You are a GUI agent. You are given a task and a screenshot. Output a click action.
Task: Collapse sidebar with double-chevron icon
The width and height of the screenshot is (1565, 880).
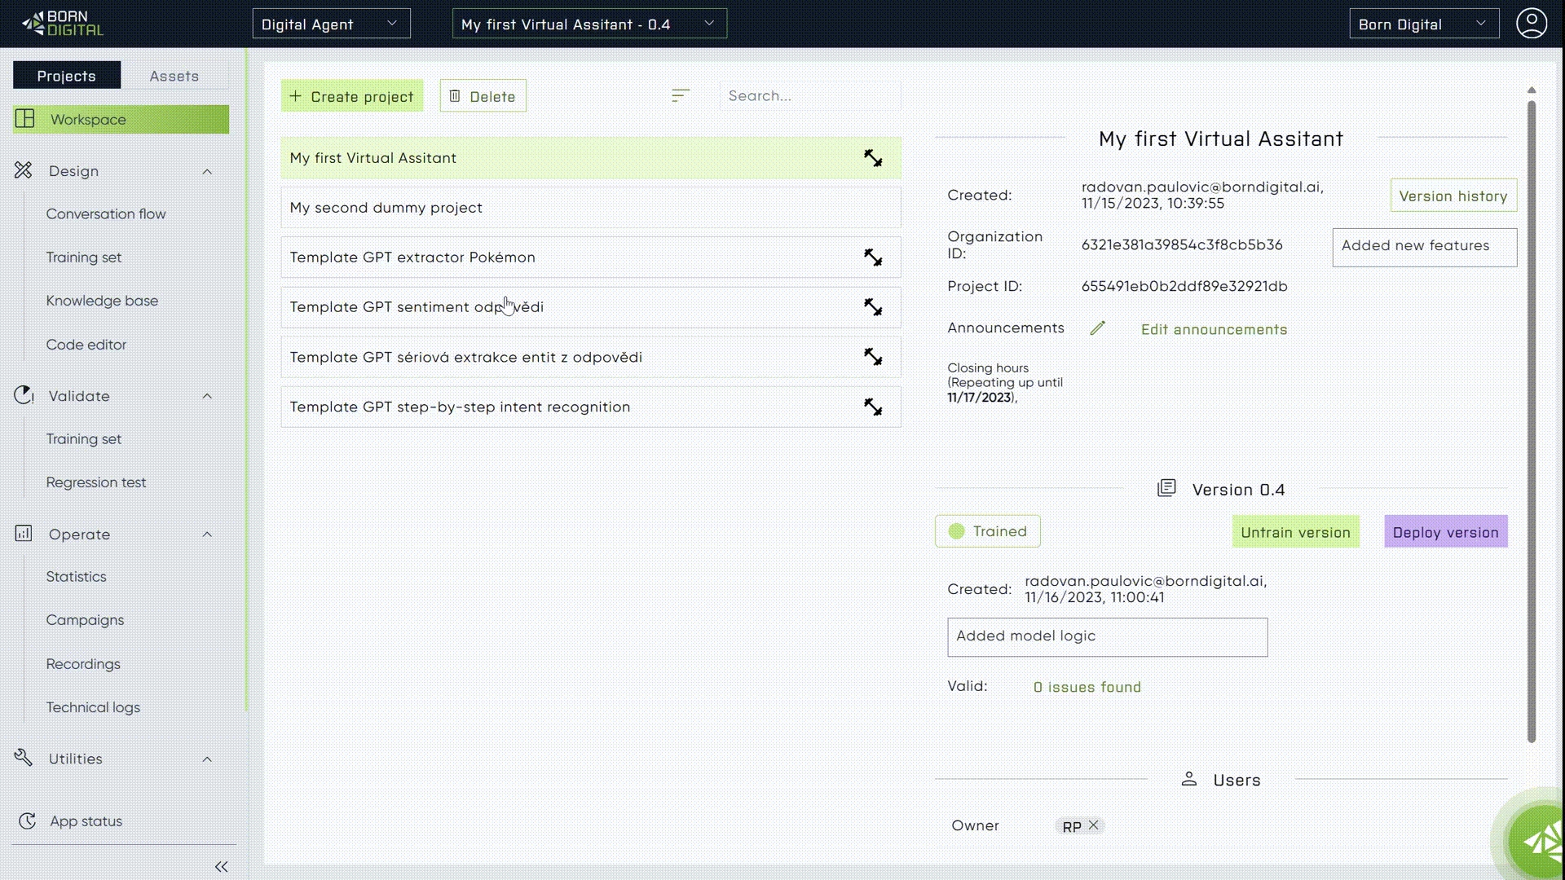(x=221, y=866)
